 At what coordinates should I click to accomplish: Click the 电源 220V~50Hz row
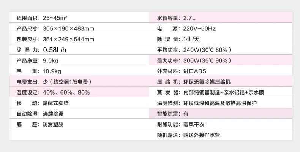(x=220, y=28)
